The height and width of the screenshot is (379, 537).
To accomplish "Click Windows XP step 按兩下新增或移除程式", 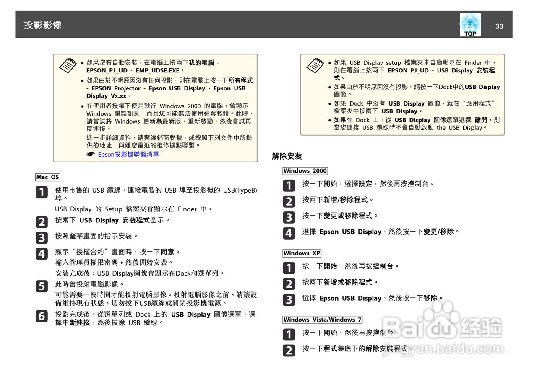I will tap(341, 282).
